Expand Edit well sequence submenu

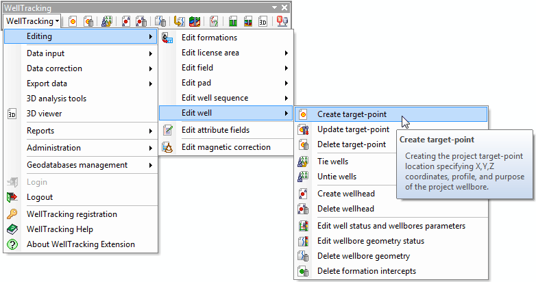pyautogui.click(x=226, y=98)
